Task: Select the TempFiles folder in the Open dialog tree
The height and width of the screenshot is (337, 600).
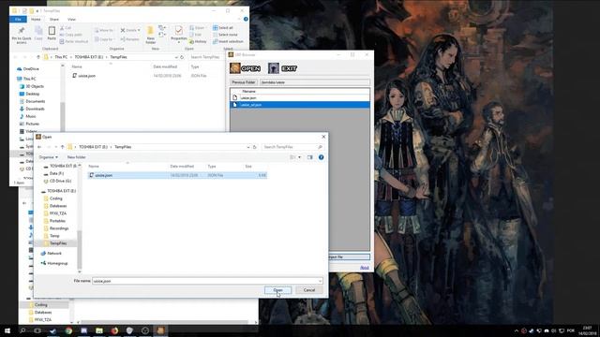Action: point(58,243)
